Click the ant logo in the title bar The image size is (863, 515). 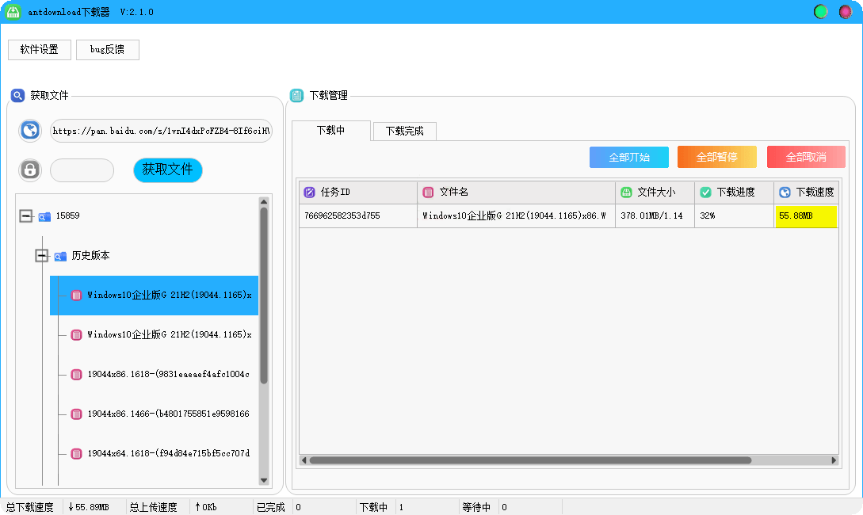pyautogui.click(x=13, y=12)
